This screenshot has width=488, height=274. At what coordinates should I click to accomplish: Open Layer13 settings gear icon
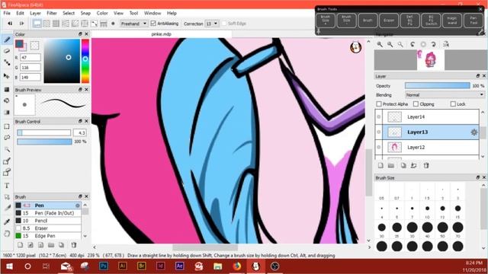pos(474,132)
